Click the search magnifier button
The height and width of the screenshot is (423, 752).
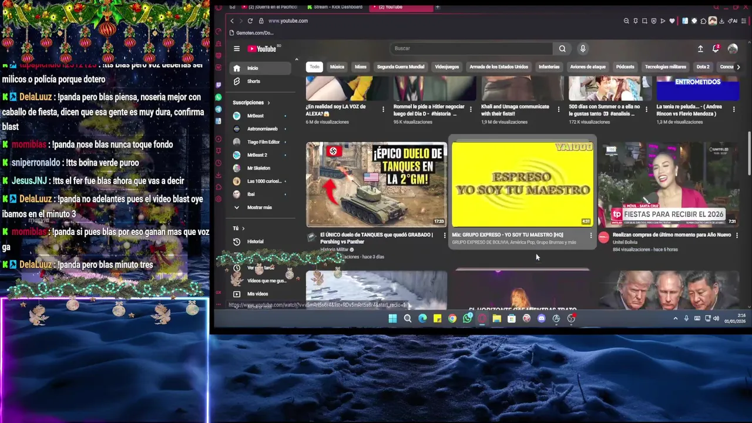pos(562,49)
